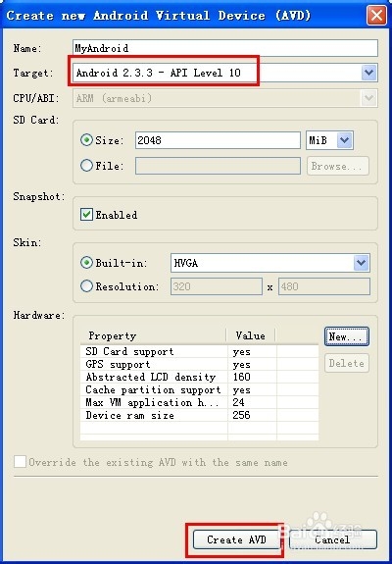392x564 pixels.
Task: Click the Name field containing MyAndroid
Action: [225, 48]
